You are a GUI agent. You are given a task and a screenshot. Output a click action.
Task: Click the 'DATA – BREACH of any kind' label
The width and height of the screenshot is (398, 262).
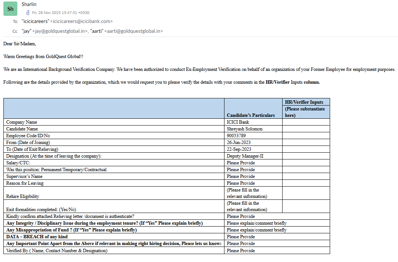click(37, 237)
